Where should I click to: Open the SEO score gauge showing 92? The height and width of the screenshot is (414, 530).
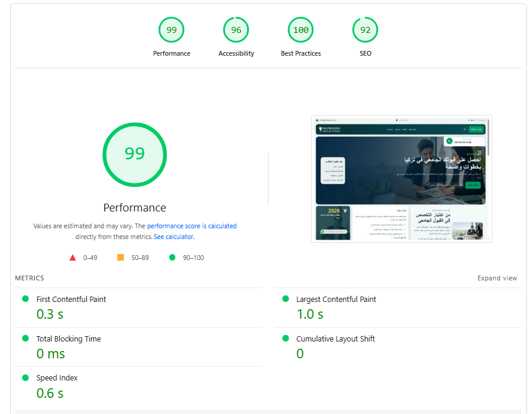[x=365, y=30]
